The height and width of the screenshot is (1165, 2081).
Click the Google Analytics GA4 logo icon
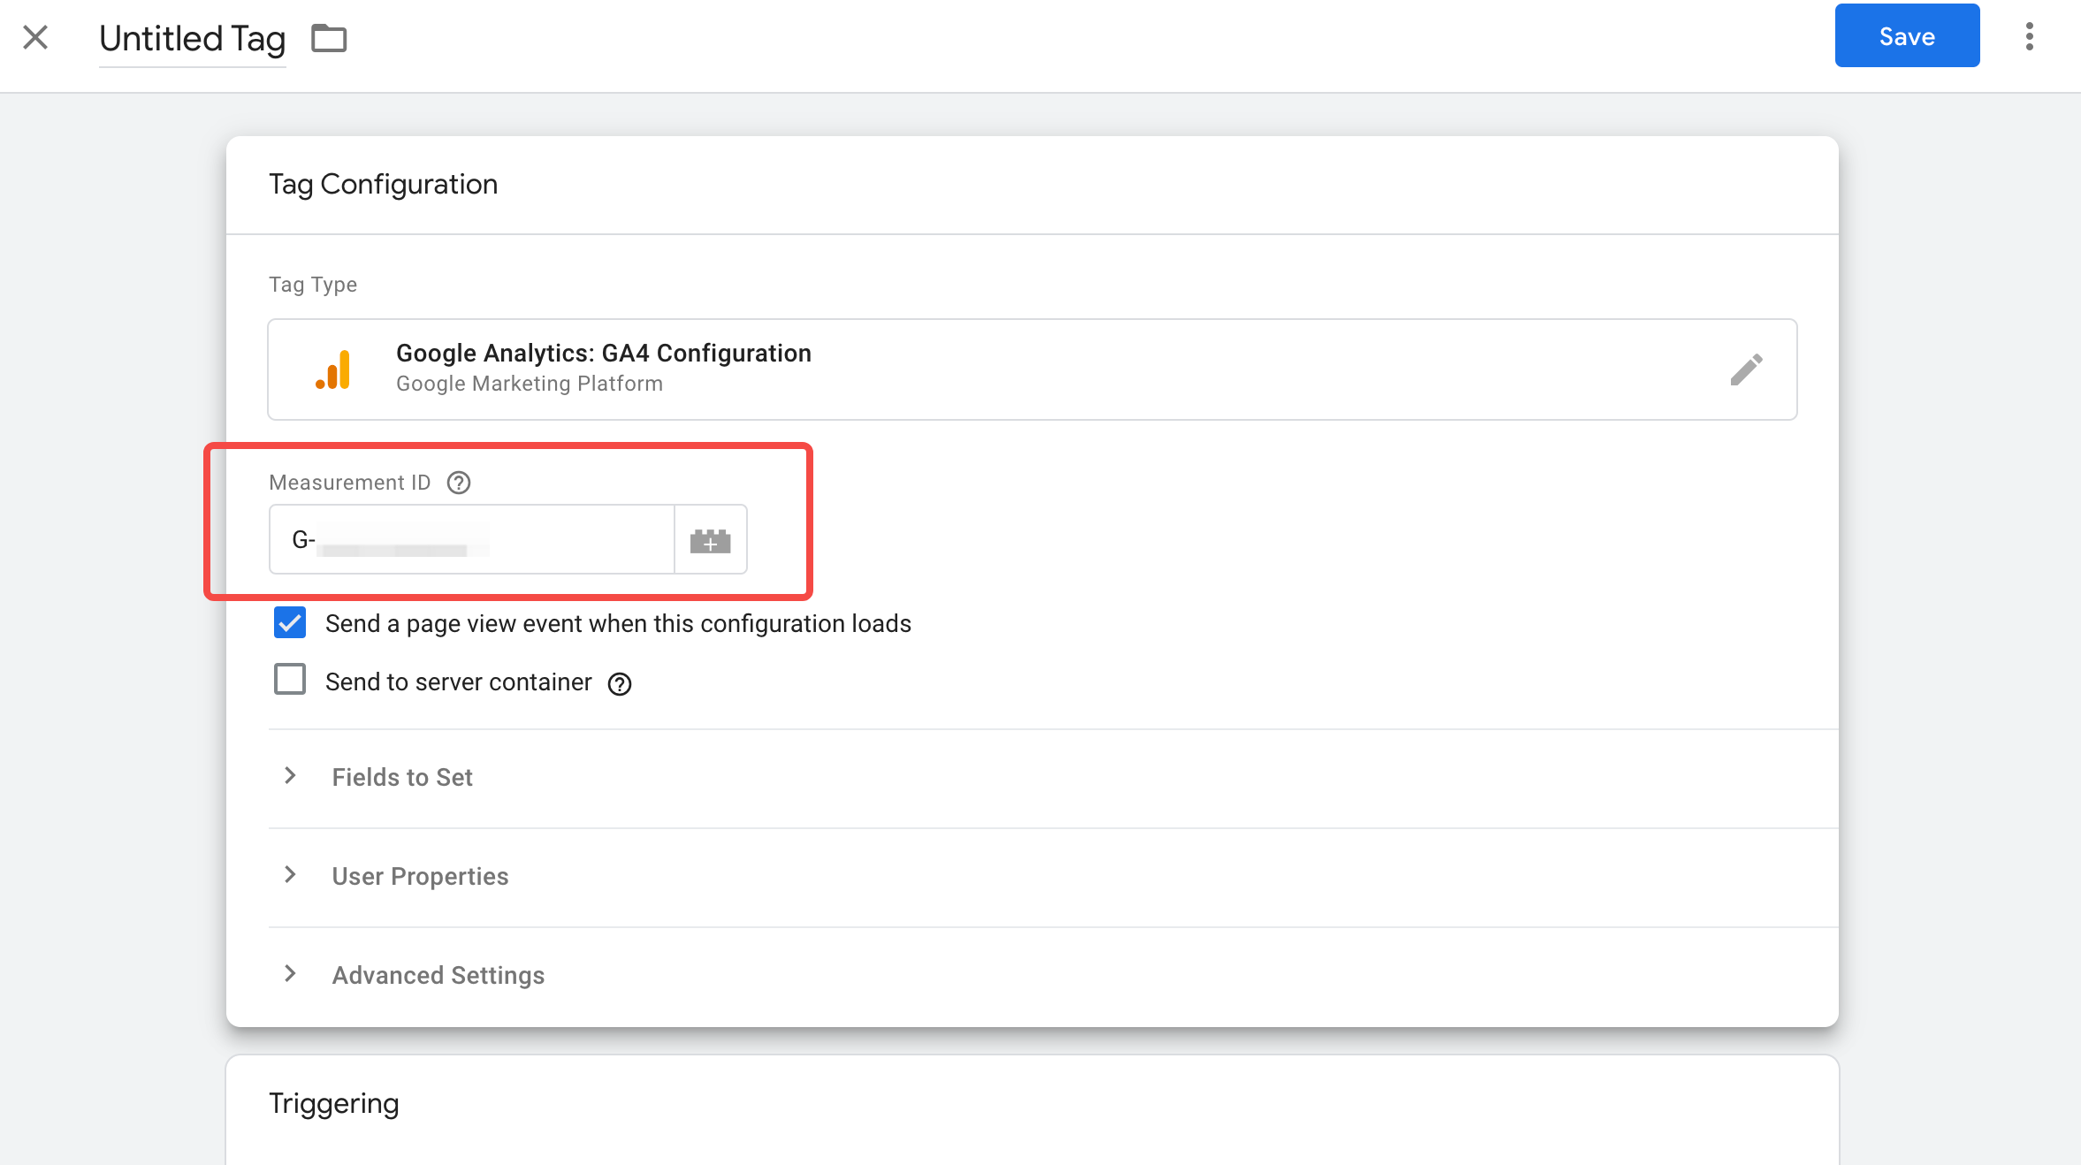coord(332,369)
